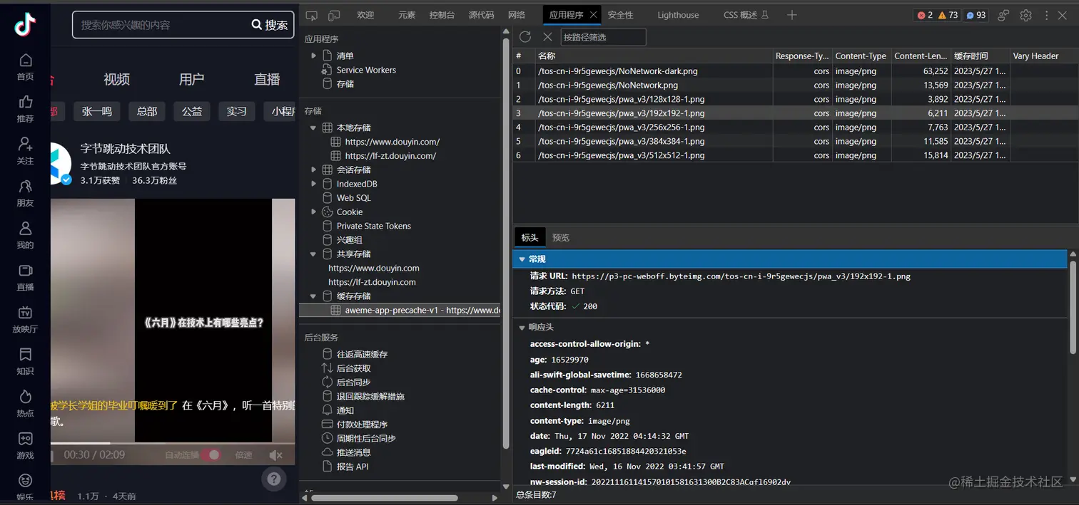Collapse the 缓存存储 cache storage node
Image resolution: width=1079 pixels, height=505 pixels.
pos(313,296)
